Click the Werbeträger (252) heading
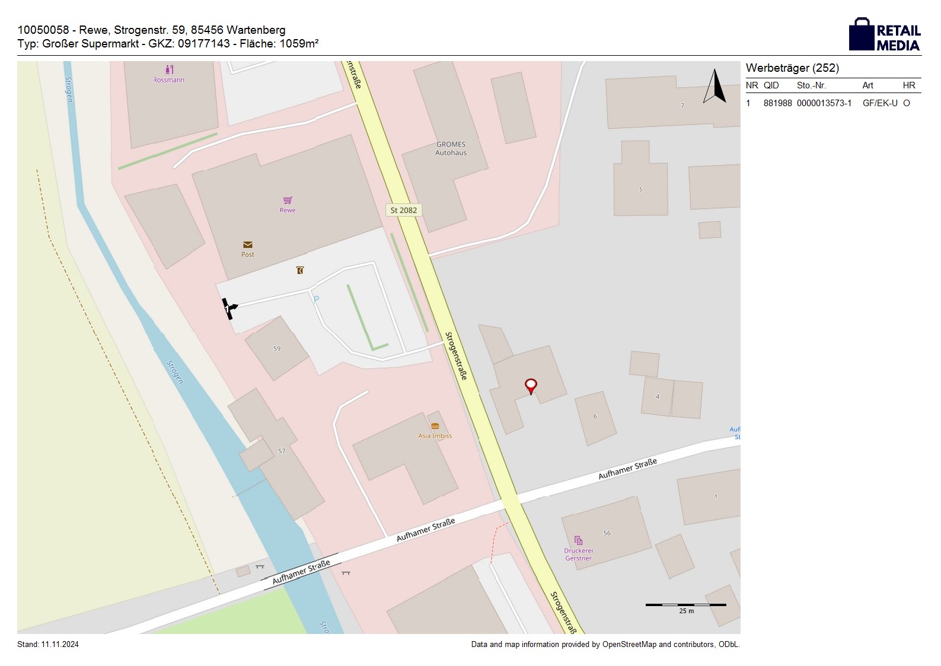 point(792,68)
